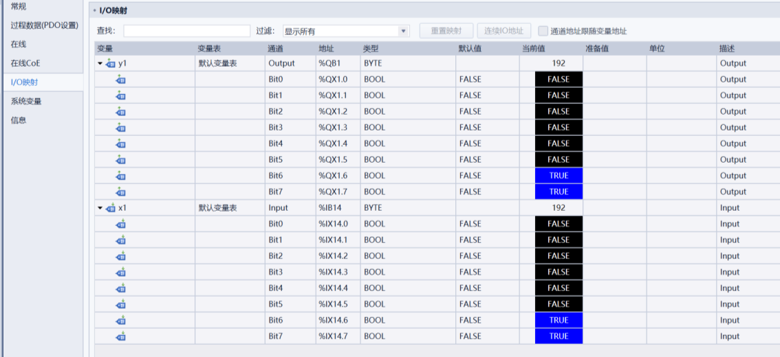Click the variable icon in the %IX14.0 row
Image resolution: width=780 pixels, height=357 pixels.
click(x=121, y=224)
